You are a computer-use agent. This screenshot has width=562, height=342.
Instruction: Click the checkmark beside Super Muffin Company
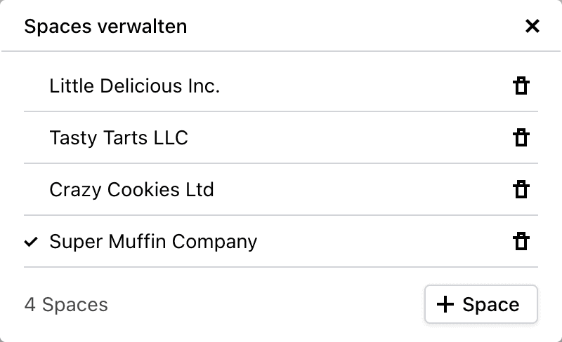pyautogui.click(x=30, y=242)
